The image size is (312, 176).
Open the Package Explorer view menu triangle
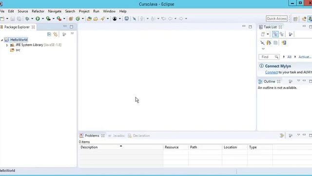pyautogui.click(x=72, y=34)
